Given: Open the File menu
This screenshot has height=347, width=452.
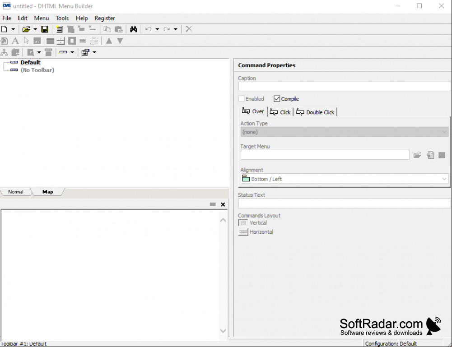Looking at the screenshot, I should click(7, 18).
